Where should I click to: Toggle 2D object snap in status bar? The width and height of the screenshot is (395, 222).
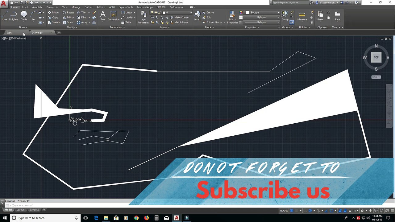(x=331, y=211)
